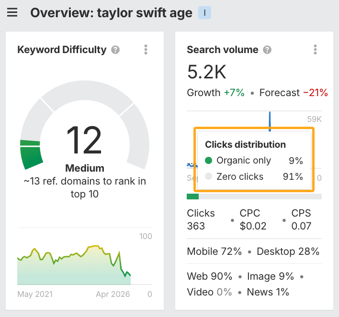Image resolution: width=339 pixels, height=317 pixels.
Task: Click the Organic only 9% row
Action: (254, 161)
